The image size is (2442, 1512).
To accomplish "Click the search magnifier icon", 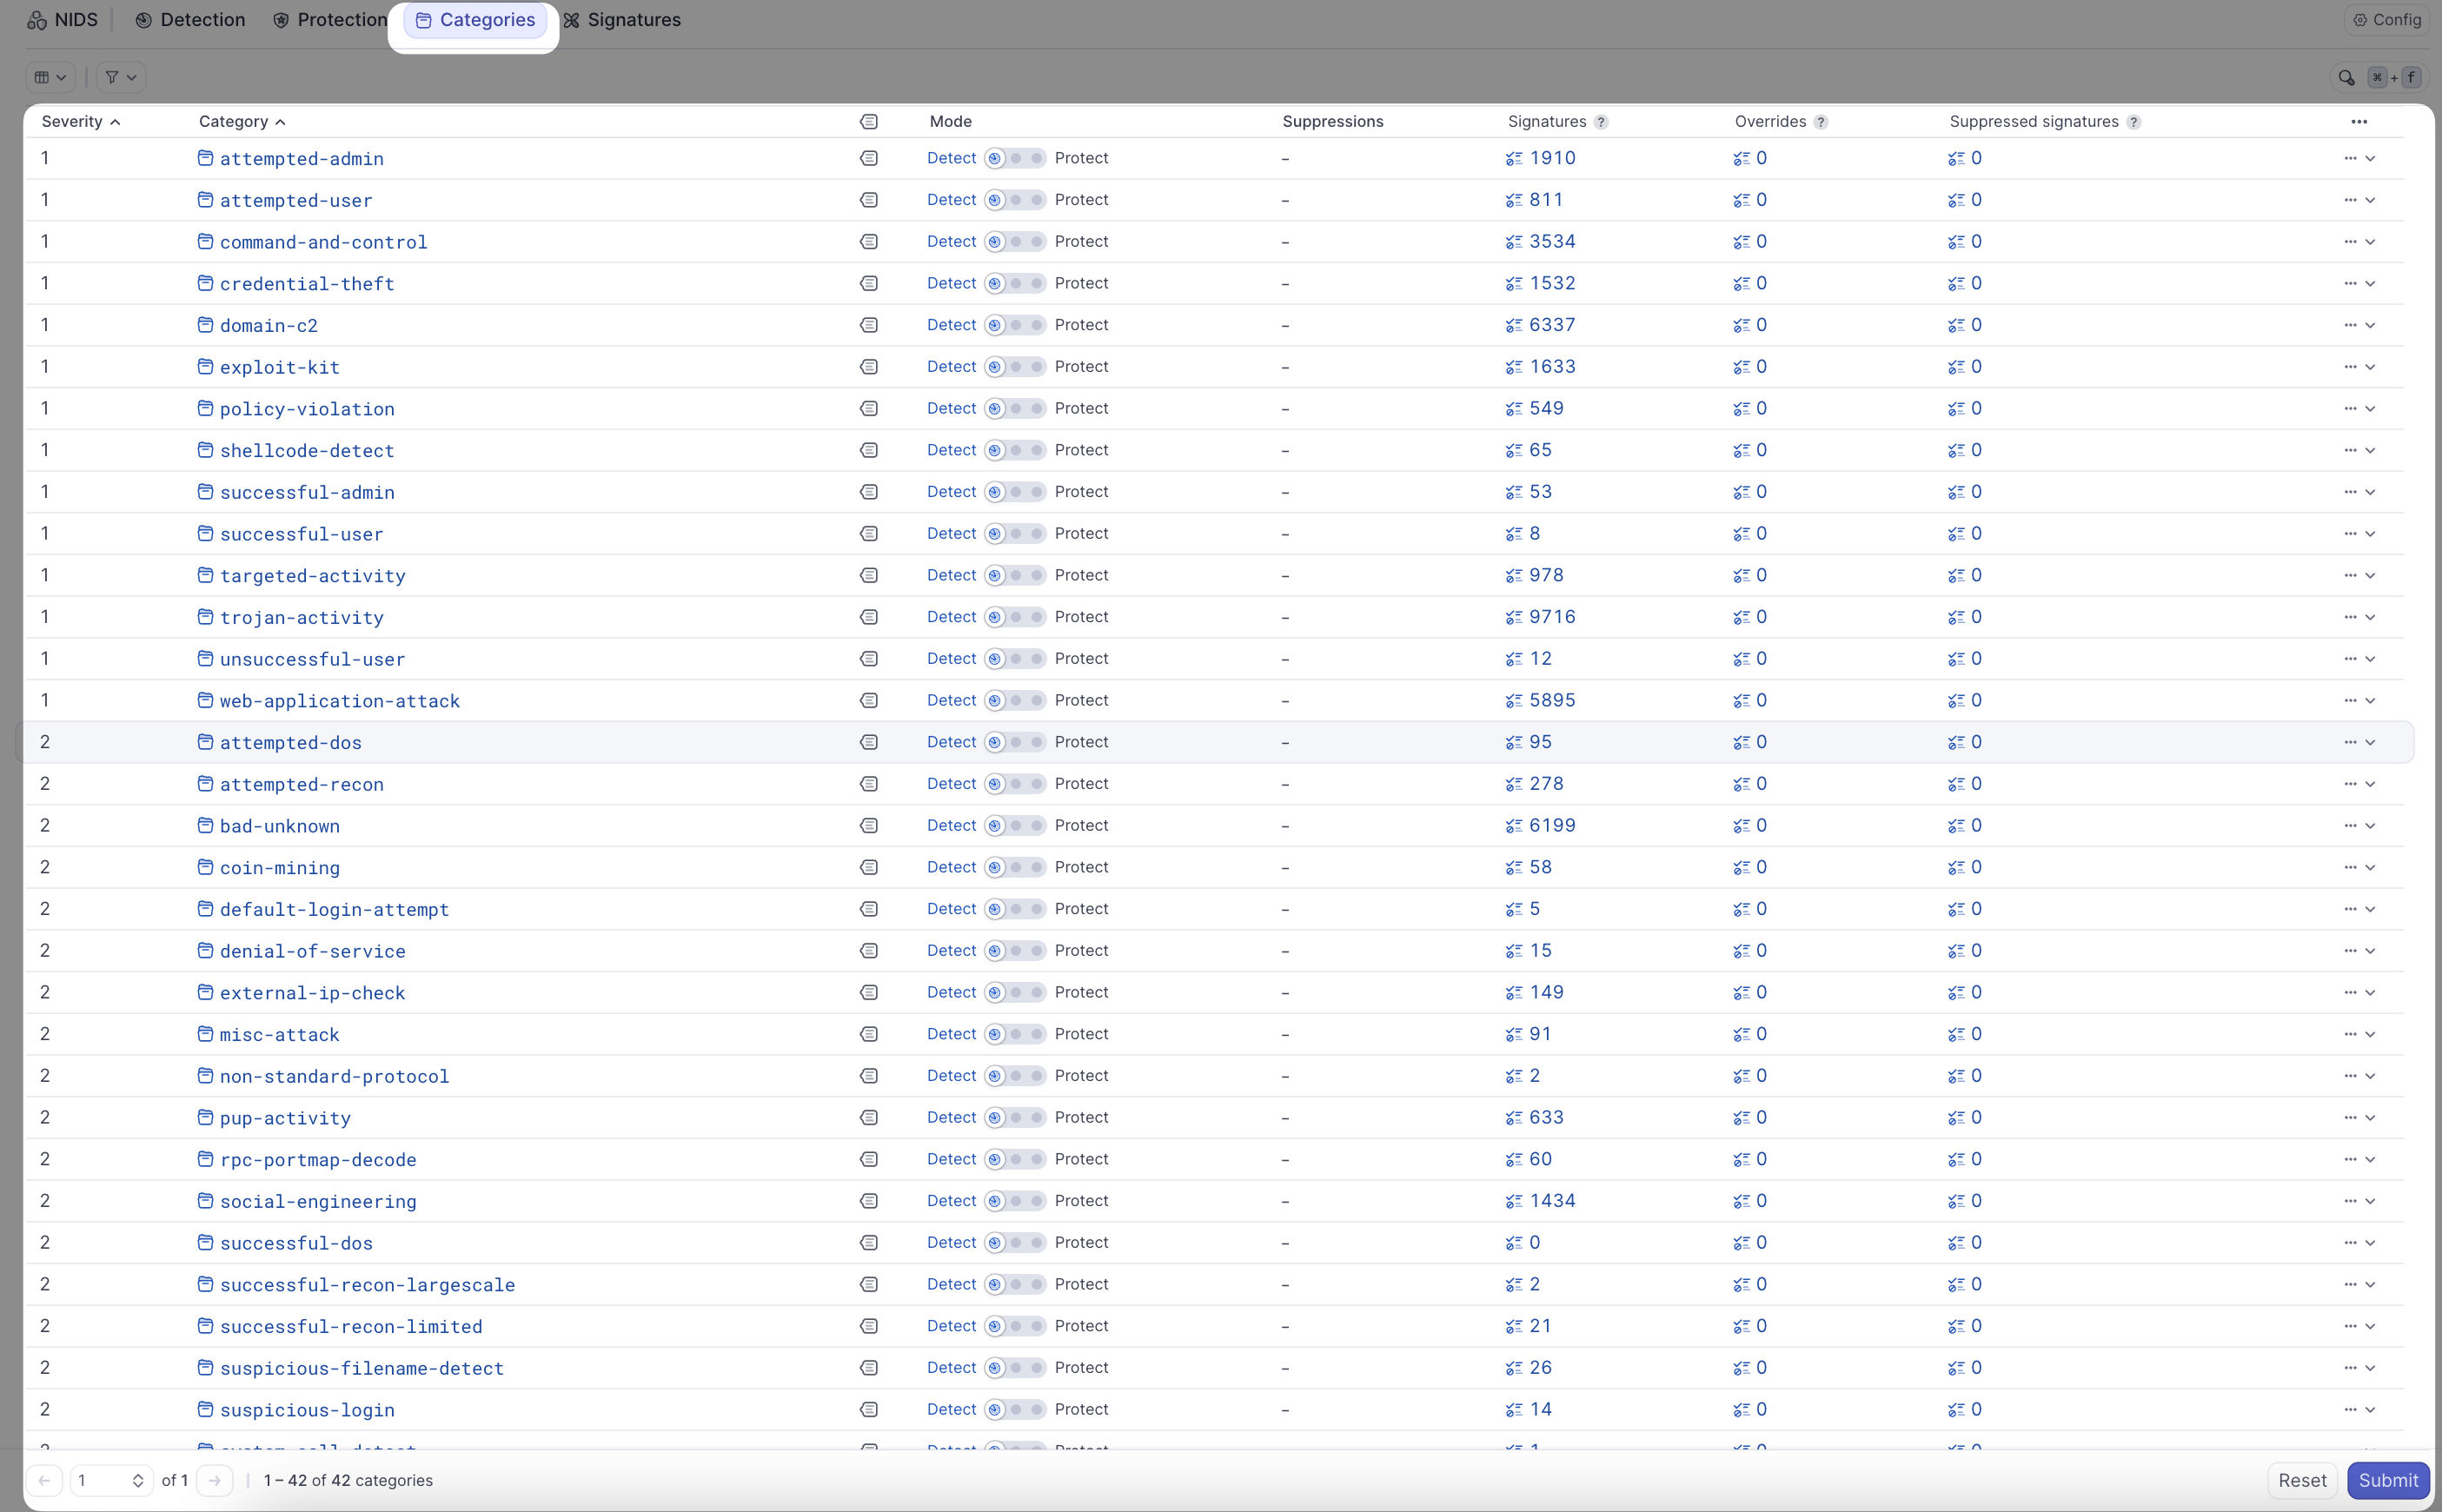I will pos(2345,77).
